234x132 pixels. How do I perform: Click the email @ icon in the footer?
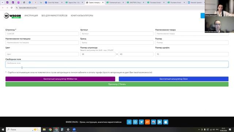point(135,122)
